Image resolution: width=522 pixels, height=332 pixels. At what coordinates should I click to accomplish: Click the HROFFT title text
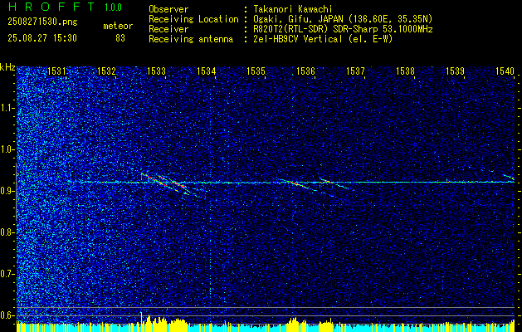click(51, 7)
